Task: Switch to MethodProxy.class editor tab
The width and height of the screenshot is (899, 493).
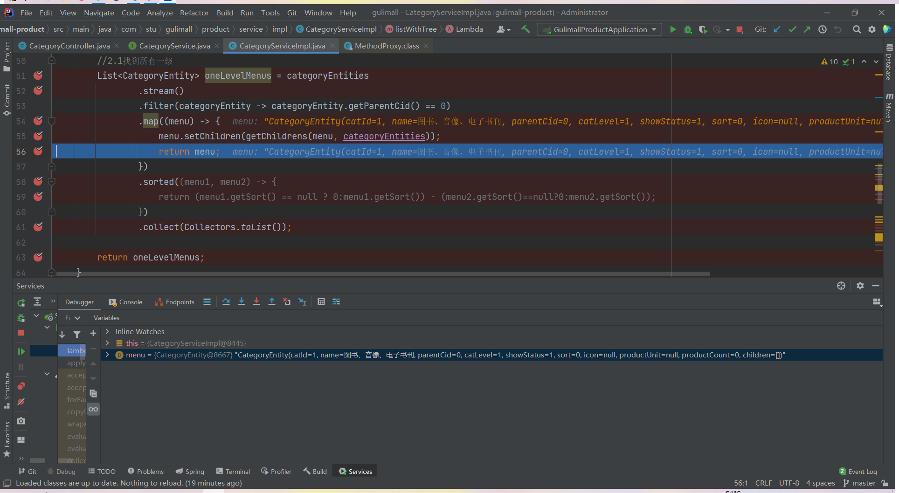Action: point(387,46)
